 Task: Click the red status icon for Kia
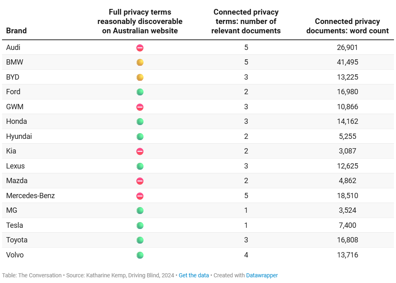coord(140,151)
